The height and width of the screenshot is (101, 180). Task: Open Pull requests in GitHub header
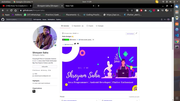coord(37,20)
